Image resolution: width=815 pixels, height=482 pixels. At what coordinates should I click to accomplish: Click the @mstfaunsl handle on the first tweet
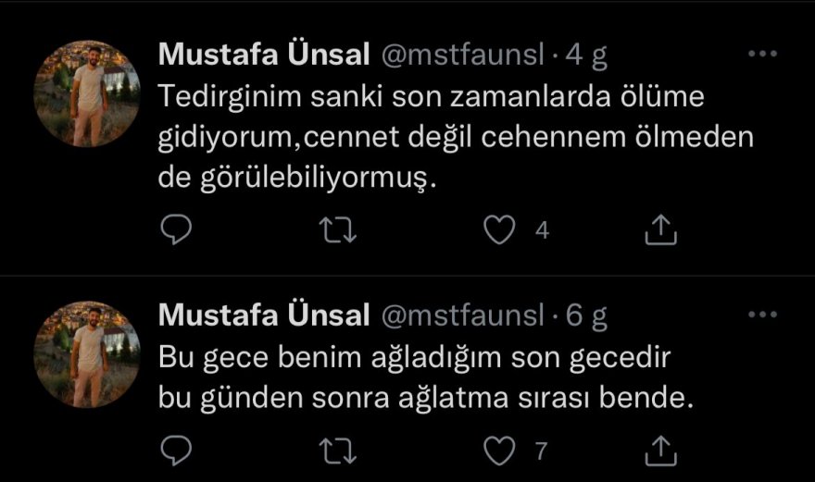[x=463, y=56]
